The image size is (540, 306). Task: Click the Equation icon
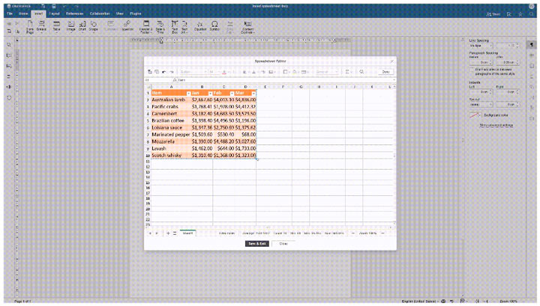point(200,25)
